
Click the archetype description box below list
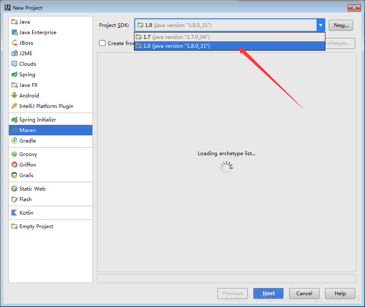tap(226, 279)
